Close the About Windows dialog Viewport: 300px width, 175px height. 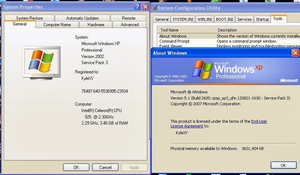[x=295, y=53]
